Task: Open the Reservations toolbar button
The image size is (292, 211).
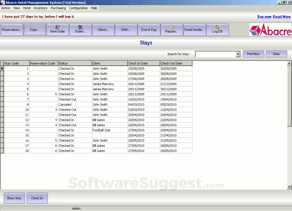Action: pos(12,29)
